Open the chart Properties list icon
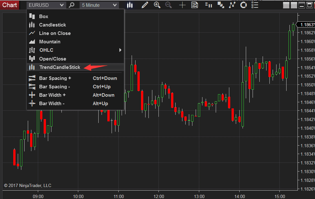 [255, 5]
